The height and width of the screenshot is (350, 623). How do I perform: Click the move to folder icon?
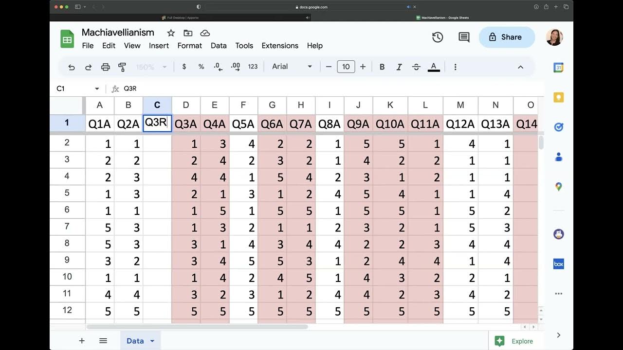[188, 33]
